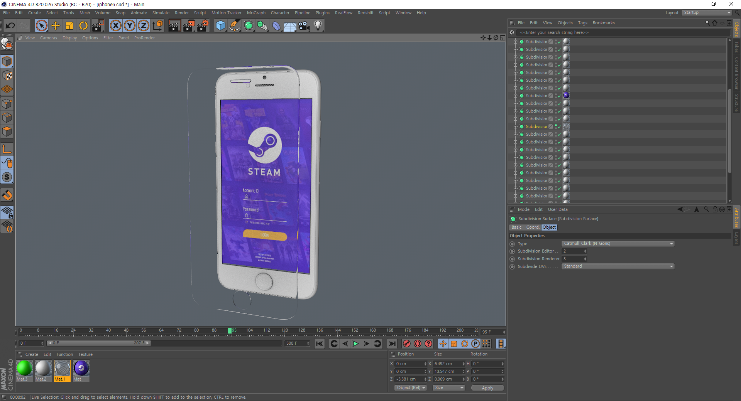
Task: Select the purple Mat material
Action: [x=81, y=371]
